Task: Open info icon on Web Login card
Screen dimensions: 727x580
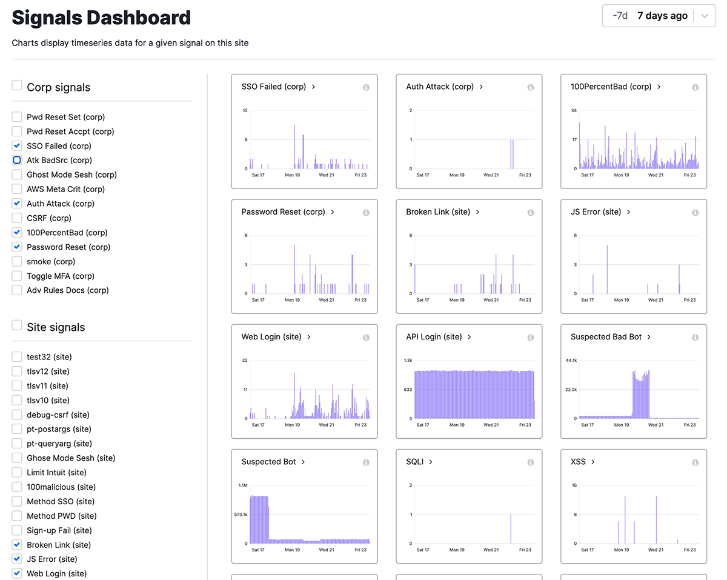Action: tap(366, 338)
